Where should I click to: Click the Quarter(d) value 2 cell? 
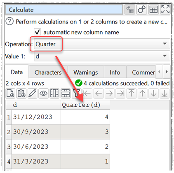pos(85,147)
